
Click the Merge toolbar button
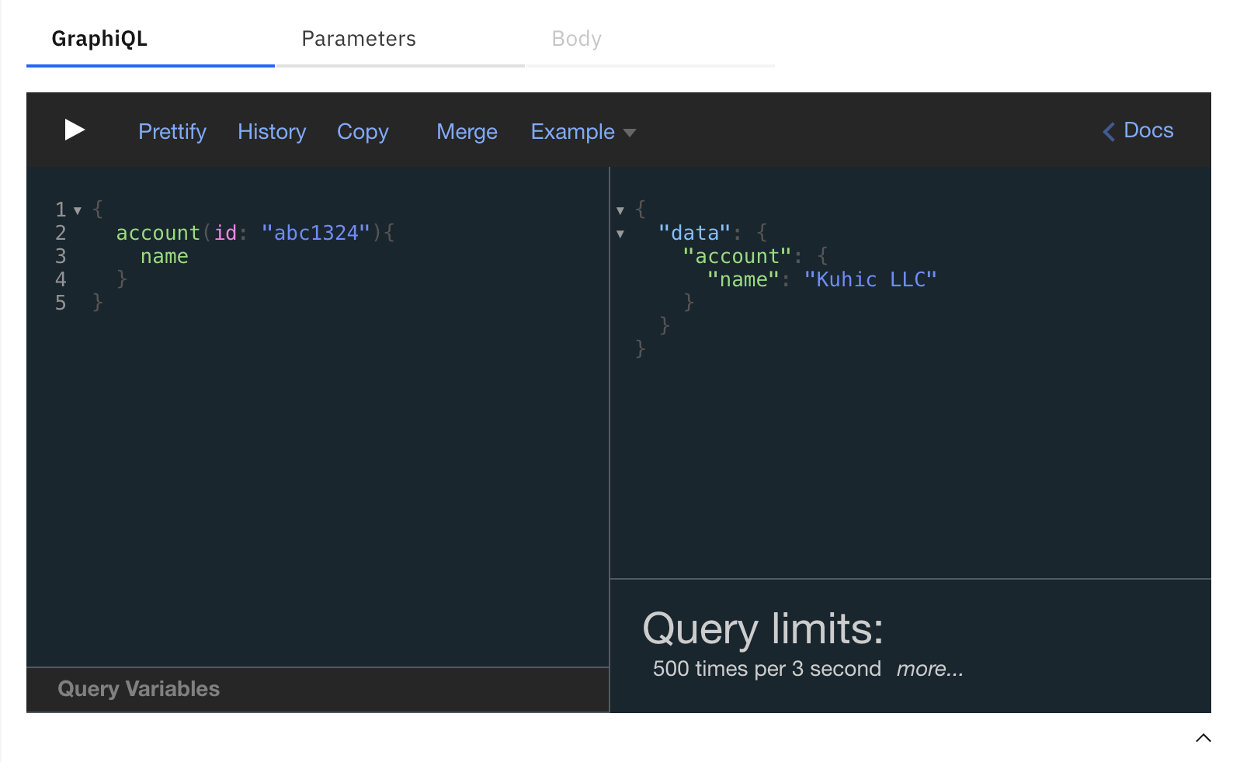[x=467, y=132]
